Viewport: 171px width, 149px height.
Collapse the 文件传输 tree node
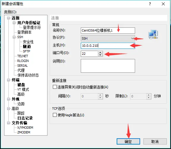(9, 123)
